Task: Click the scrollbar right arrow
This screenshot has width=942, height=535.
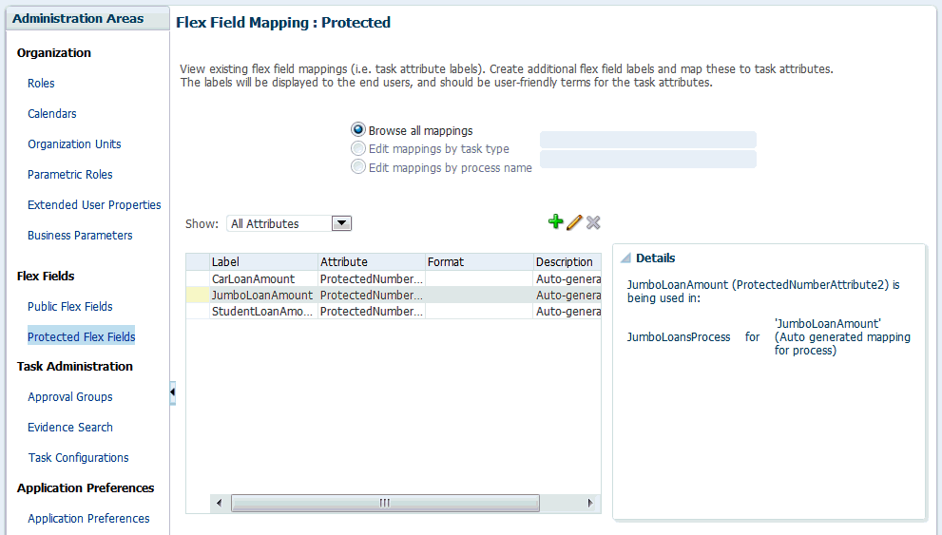Action: (590, 504)
